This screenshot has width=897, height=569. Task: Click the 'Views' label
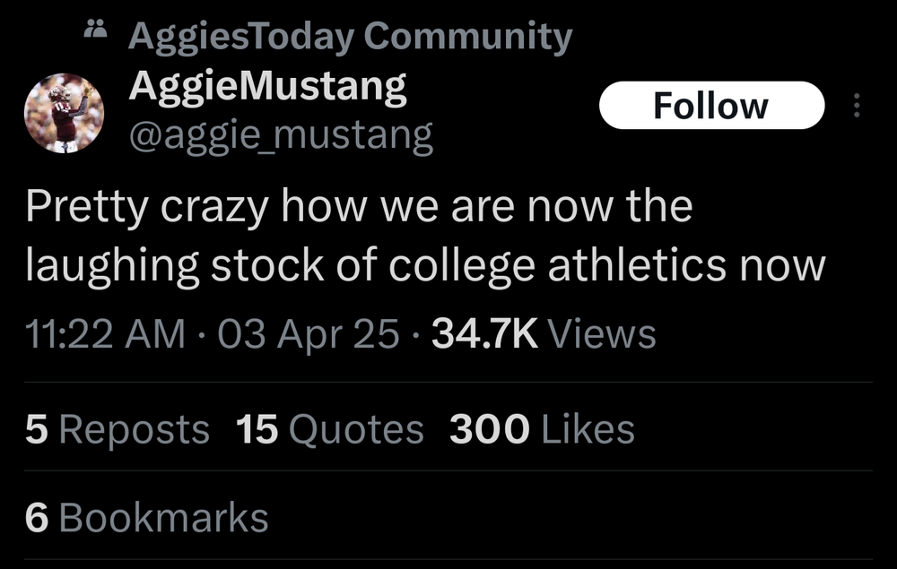601,334
